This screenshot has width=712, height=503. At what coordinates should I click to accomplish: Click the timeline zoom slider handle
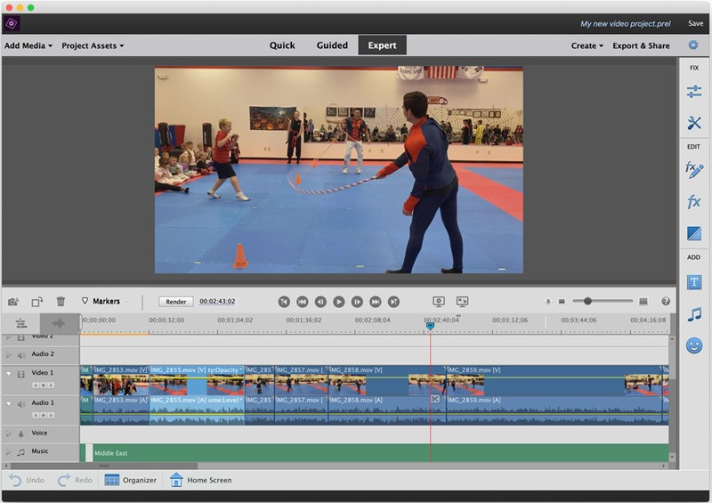click(x=587, y=302)
